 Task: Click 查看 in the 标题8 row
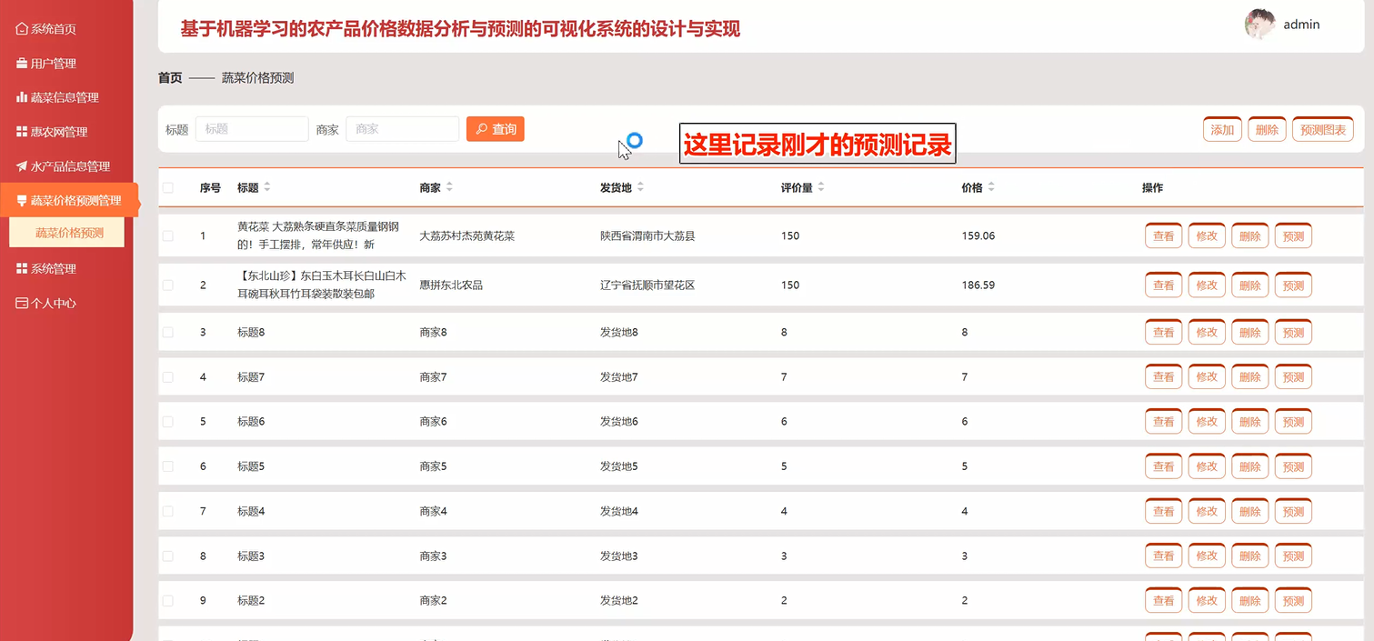1163,333
